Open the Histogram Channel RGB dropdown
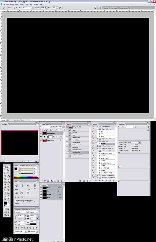Screen dimensions: 156x242 point(129,127)
